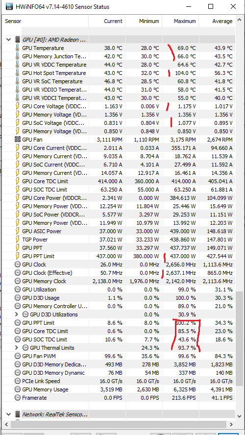Screen dimensions: 245x435
Task: Expand the GPU Thermal Limits subgroup
Action: pos(16,348)
